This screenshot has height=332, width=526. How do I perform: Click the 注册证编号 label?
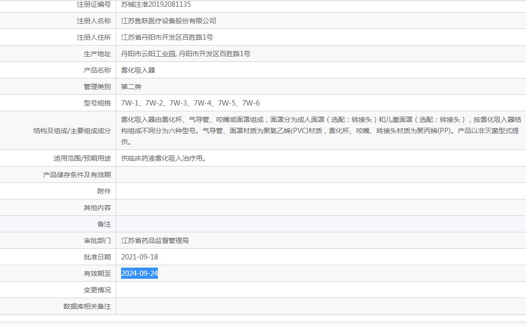[x=94, y=4]
